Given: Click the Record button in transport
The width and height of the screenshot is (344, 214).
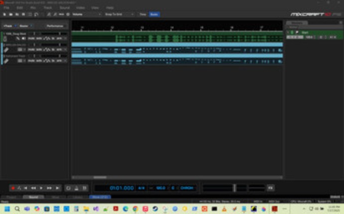Looking at the screenshot, I should click(13, 188).
